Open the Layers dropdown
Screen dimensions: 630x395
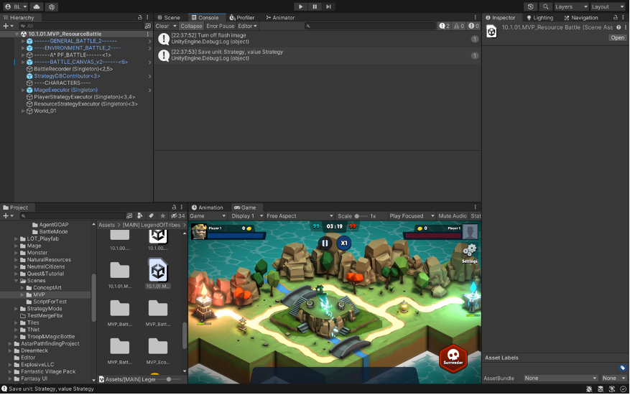point(570,6)
